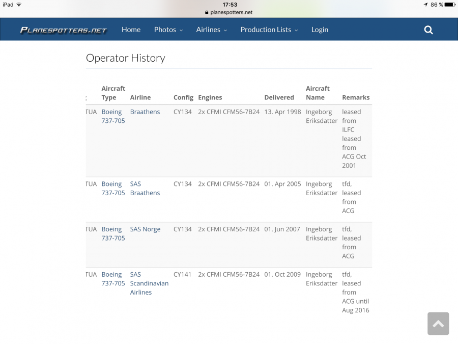Select the CY141 config cell

(x=182, y=274)
